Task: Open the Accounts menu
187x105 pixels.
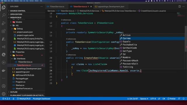Action: pos(4,86)
